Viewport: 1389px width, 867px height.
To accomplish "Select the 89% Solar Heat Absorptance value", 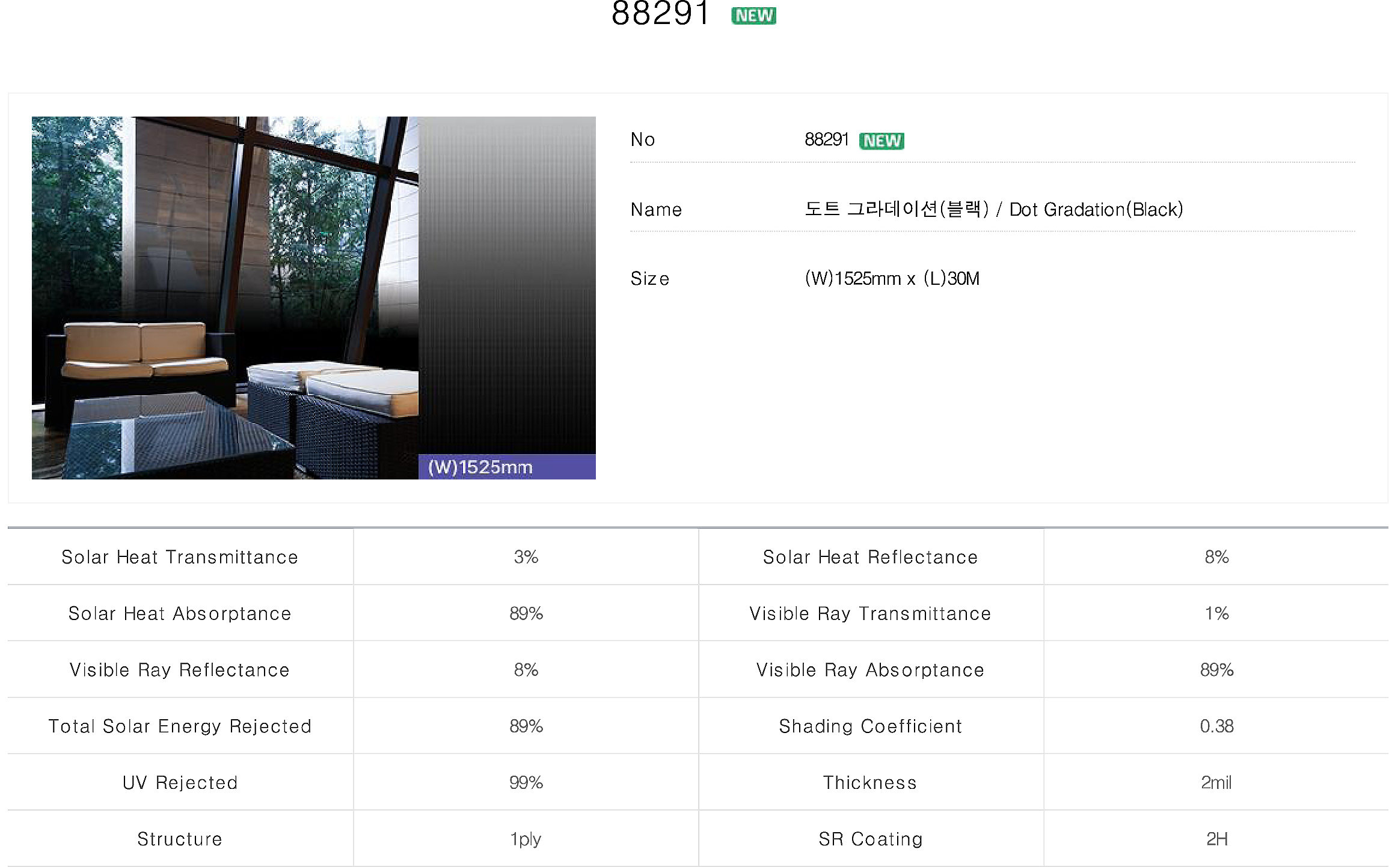I will [526, 613].
